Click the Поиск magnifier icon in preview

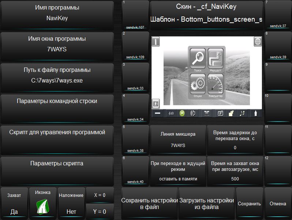click(198, 59)
